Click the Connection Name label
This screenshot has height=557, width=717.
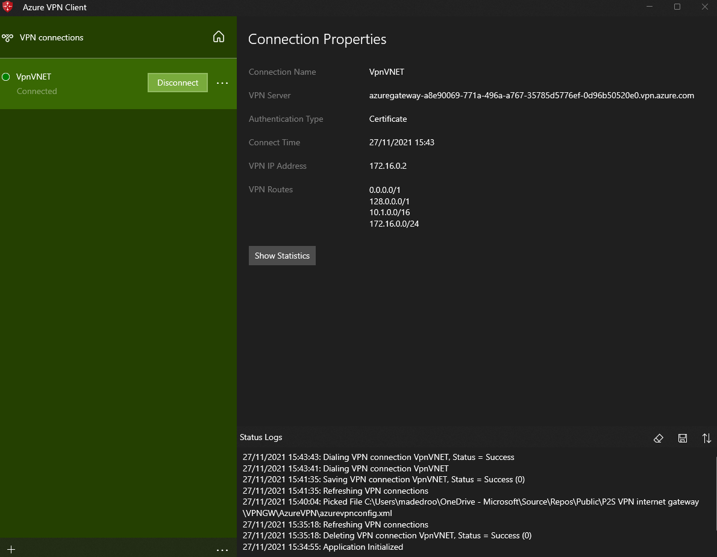[282, 72]
